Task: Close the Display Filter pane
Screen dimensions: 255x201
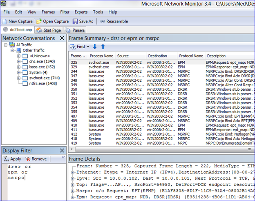Action: point(62,150)
